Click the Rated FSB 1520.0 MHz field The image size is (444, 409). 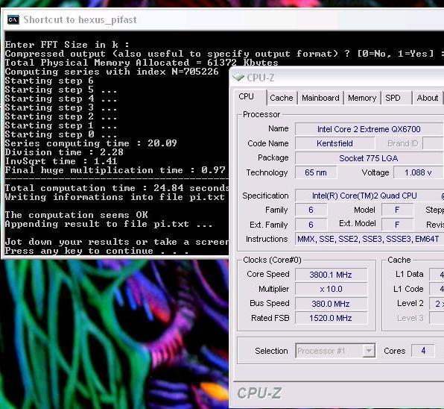tap(331, 318)
